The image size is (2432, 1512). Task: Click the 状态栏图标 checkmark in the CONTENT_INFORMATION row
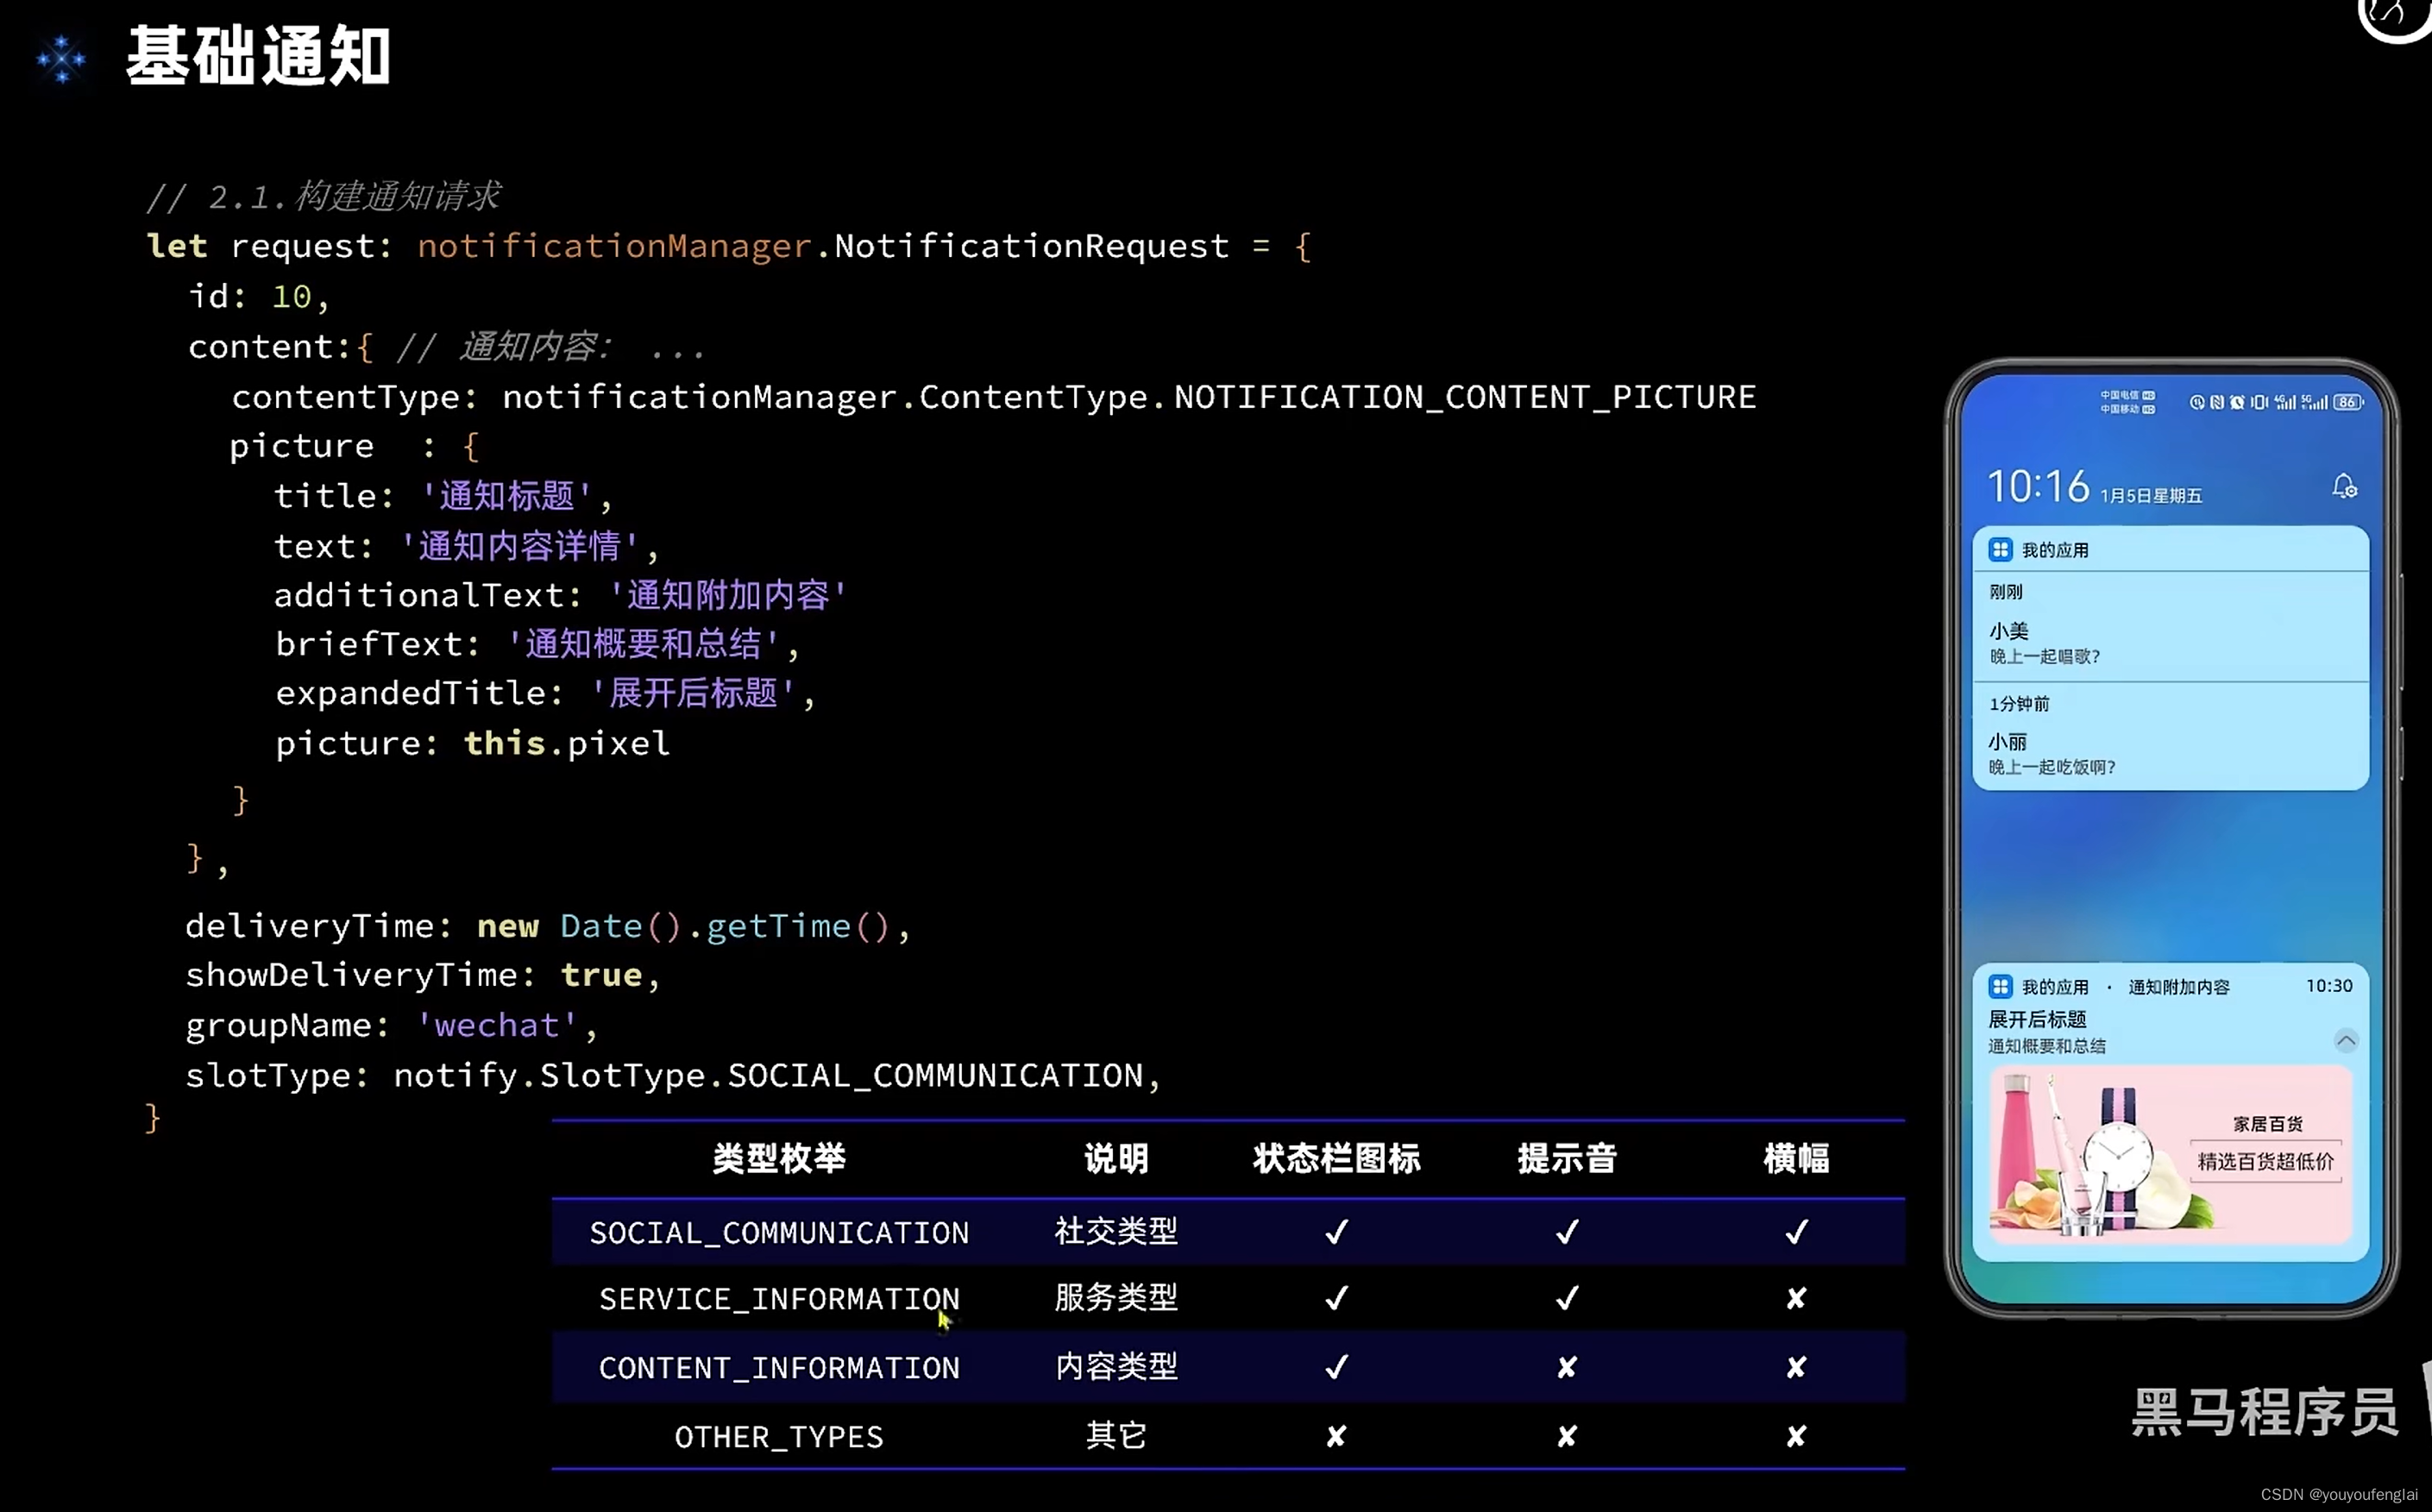(1336, 1366)
